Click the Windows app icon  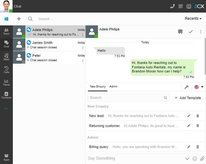pyautogui.click(x=6, y=19)
